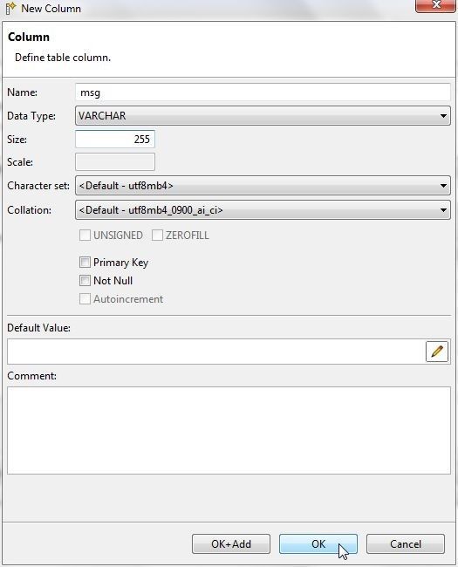This screenshot has width=458, height=567.
Task: Focus the Name field containing msg
Action: point(263,92)
